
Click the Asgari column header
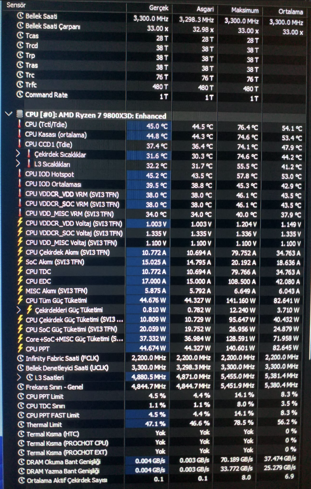pos(205,9)
